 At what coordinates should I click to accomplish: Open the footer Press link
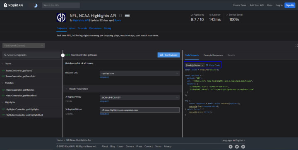tap(139, 146)
